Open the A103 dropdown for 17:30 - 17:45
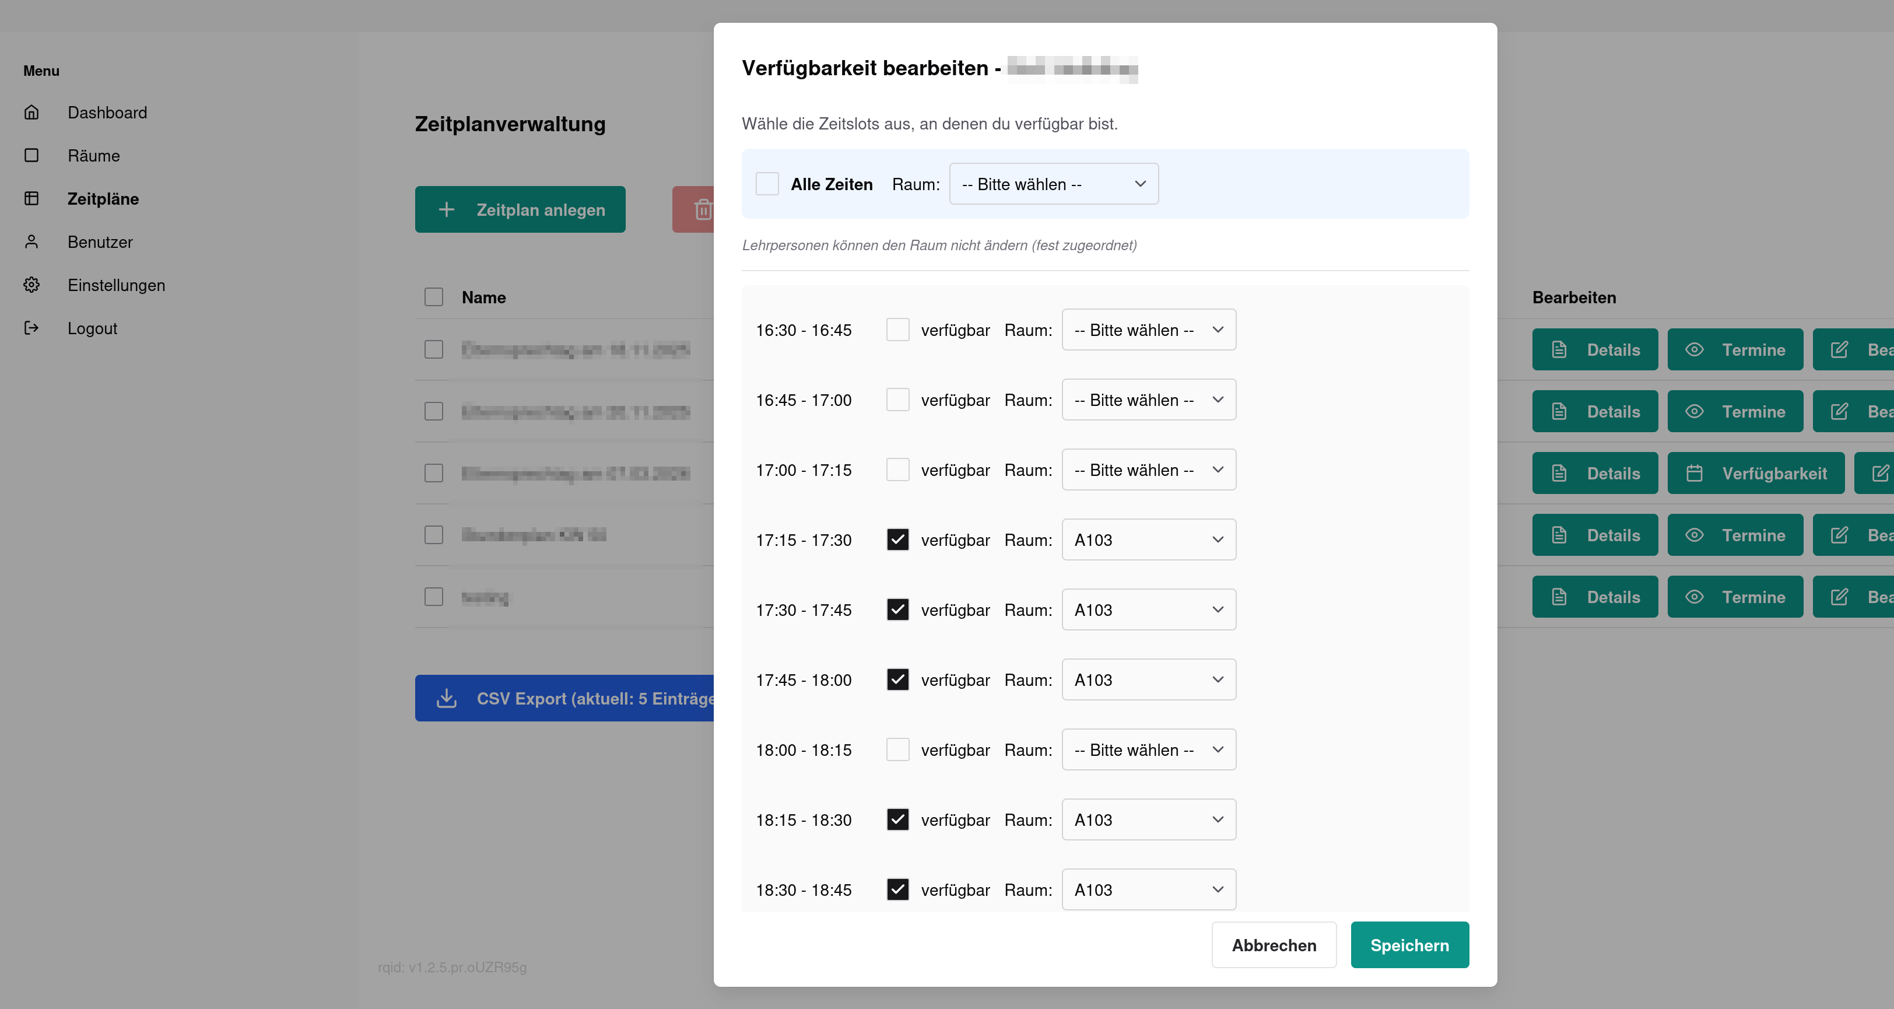Screen dimensions: 1894x1009 click(x=1148, y=609)
